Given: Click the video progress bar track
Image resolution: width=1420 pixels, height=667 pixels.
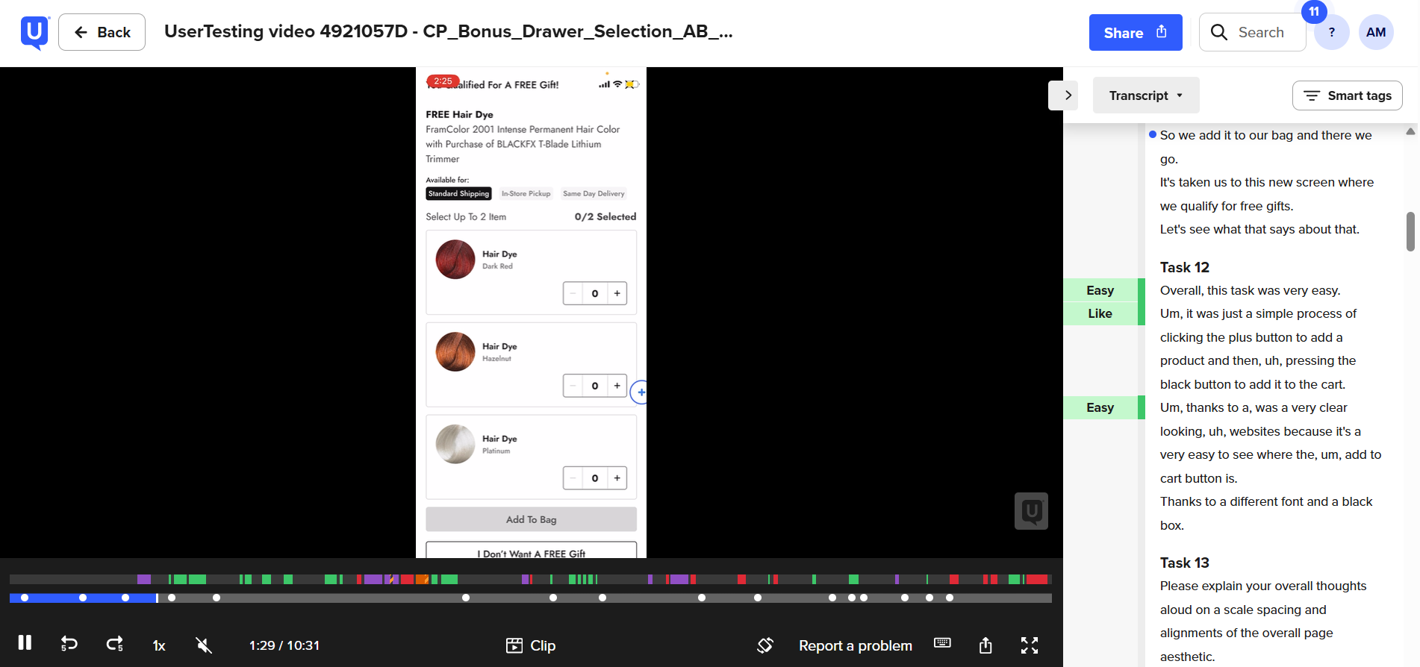Looking at the screenshot, I should (x=530, y=598).
